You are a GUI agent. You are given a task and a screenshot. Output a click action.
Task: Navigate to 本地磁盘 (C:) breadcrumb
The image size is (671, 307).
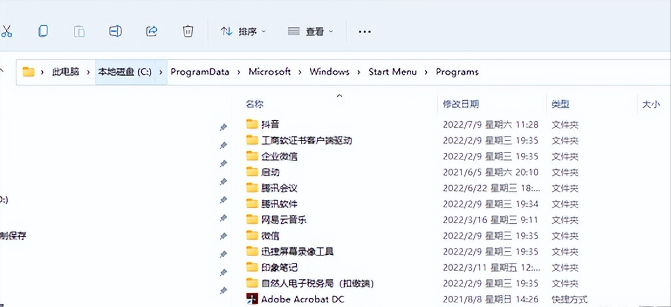tap(125, 72)
